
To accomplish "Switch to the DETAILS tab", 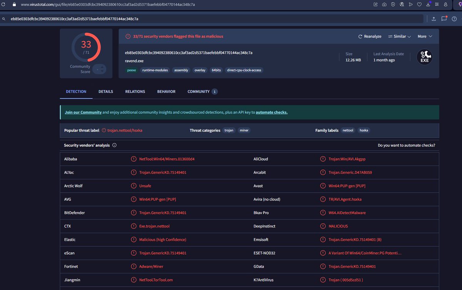I will click(x=106, y=92).
